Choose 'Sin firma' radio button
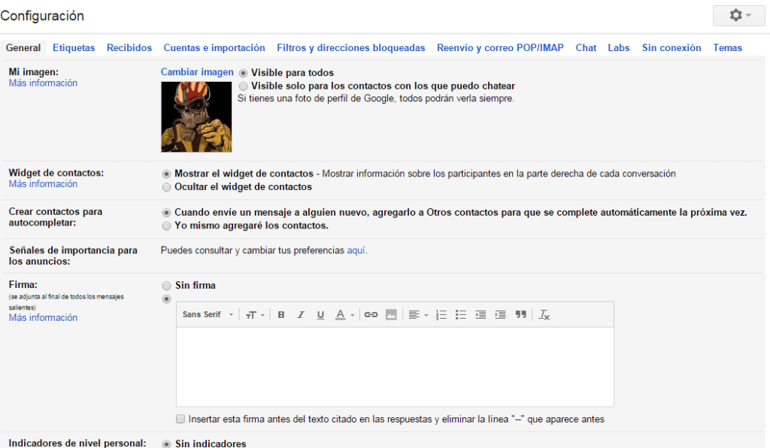Viewport: 770px width, 448px height. pyautogui.click(x=167, y=286)
